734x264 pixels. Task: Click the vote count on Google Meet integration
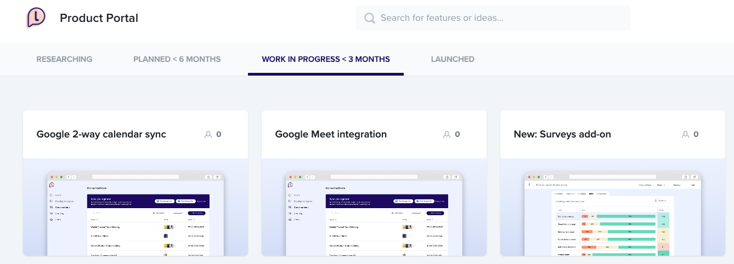click(458, 134)
